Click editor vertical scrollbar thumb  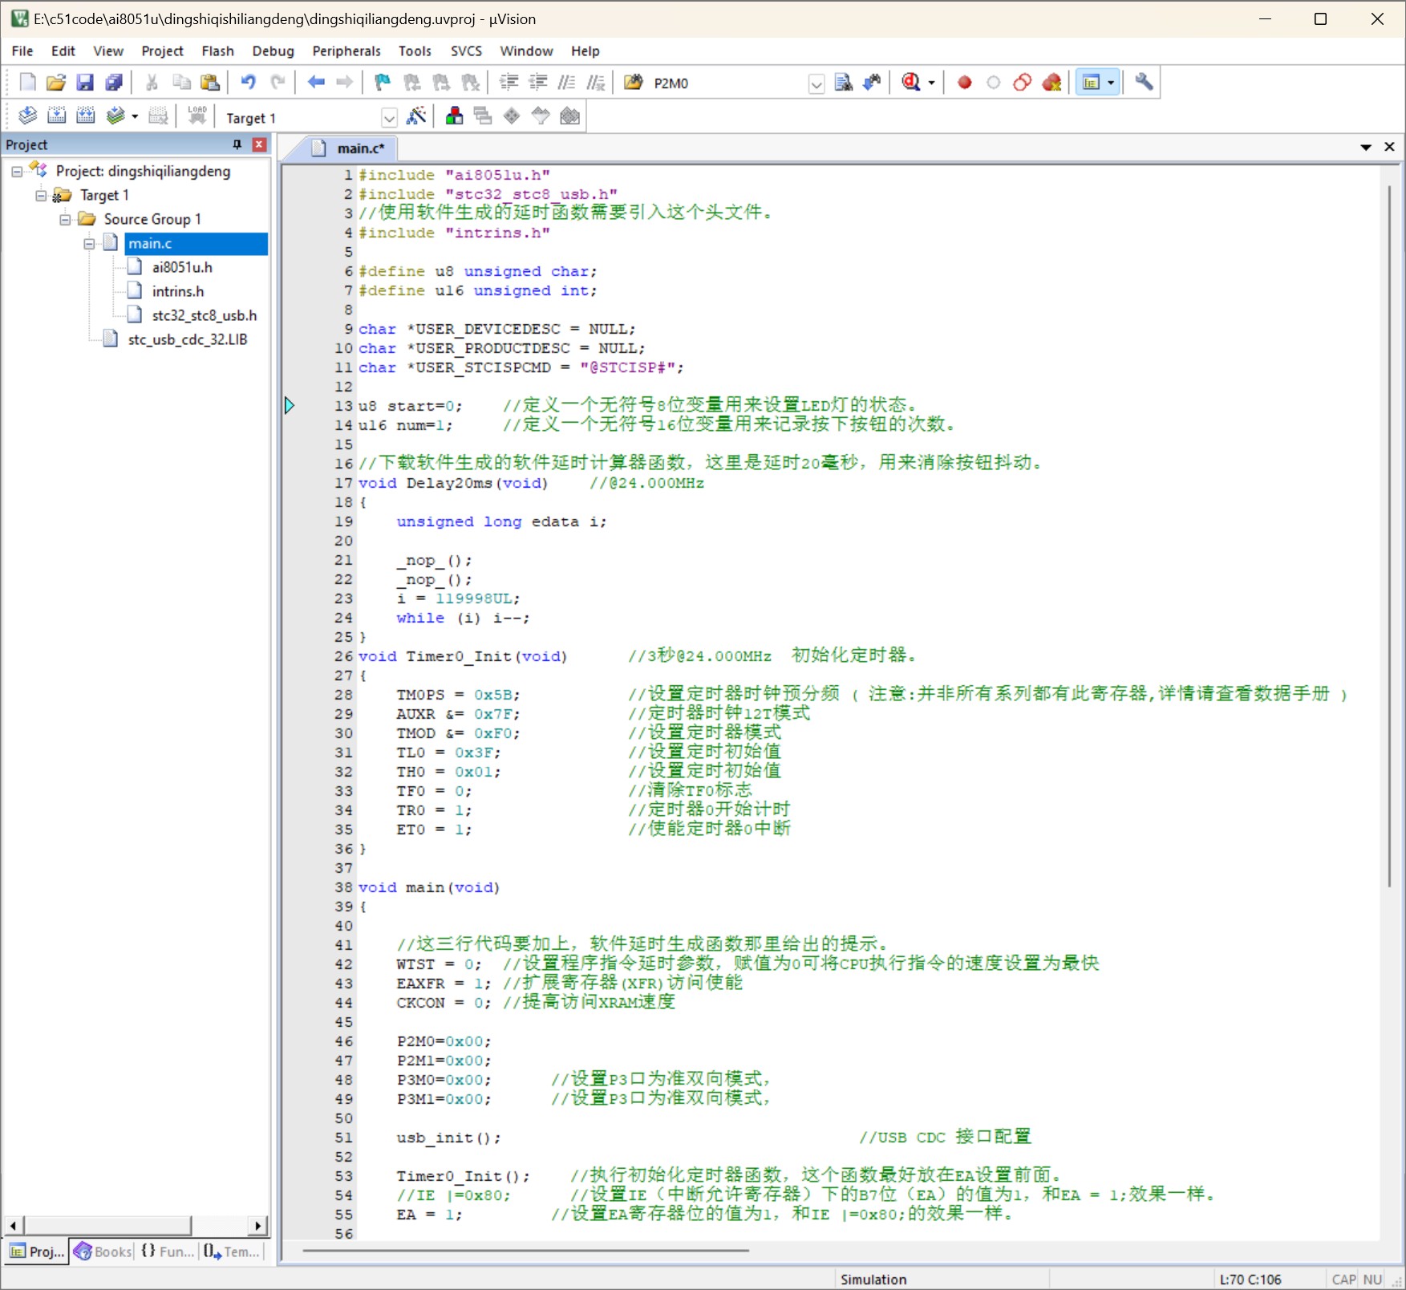[x=1389, y=536]
